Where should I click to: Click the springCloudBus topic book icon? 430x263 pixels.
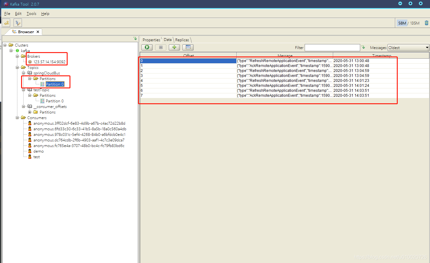[x=30, y=73]
